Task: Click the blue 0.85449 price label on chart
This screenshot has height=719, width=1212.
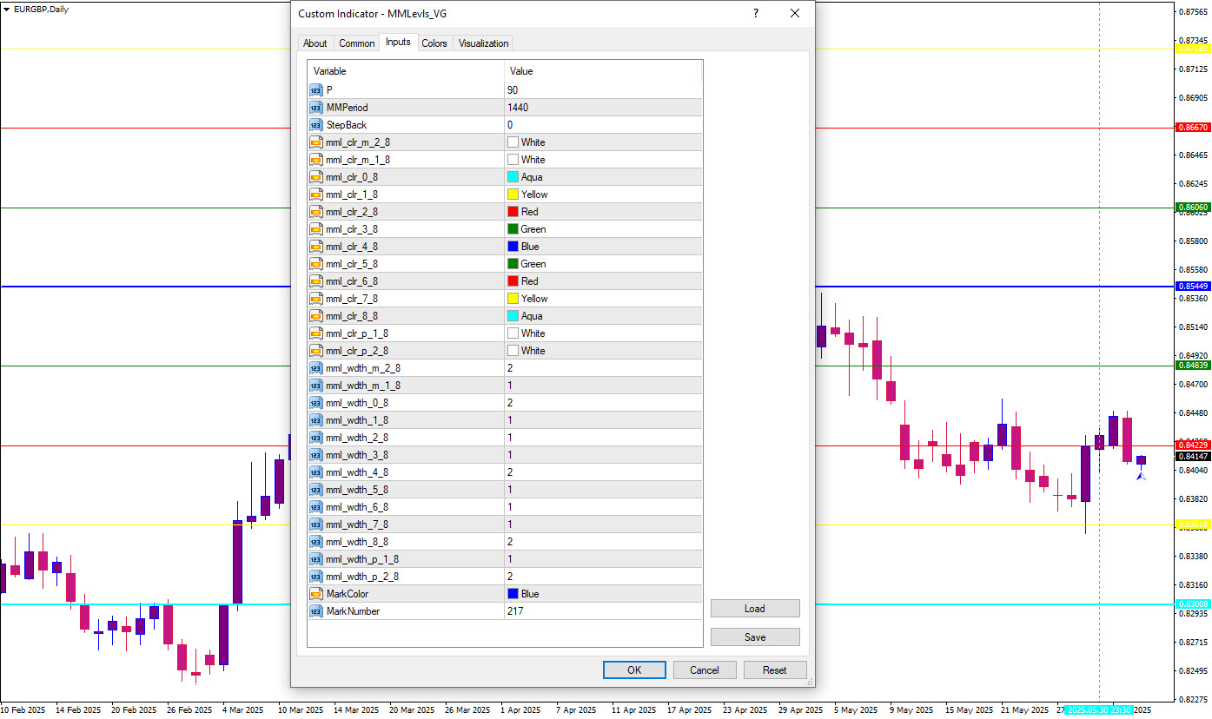Action: (1192, 287)
